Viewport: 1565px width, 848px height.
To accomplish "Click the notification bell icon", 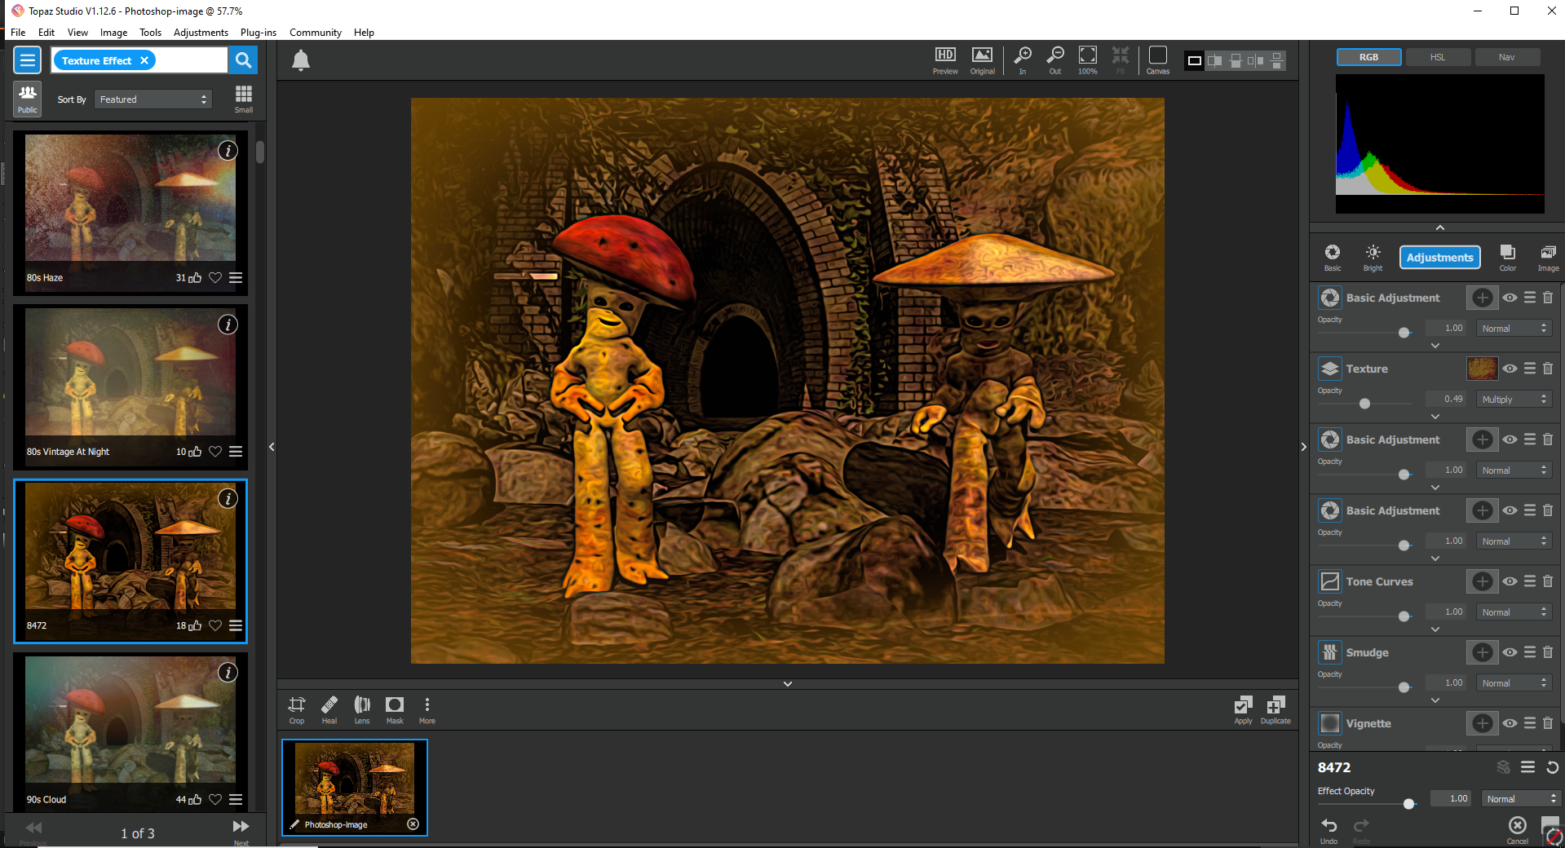I will point(301,60).
